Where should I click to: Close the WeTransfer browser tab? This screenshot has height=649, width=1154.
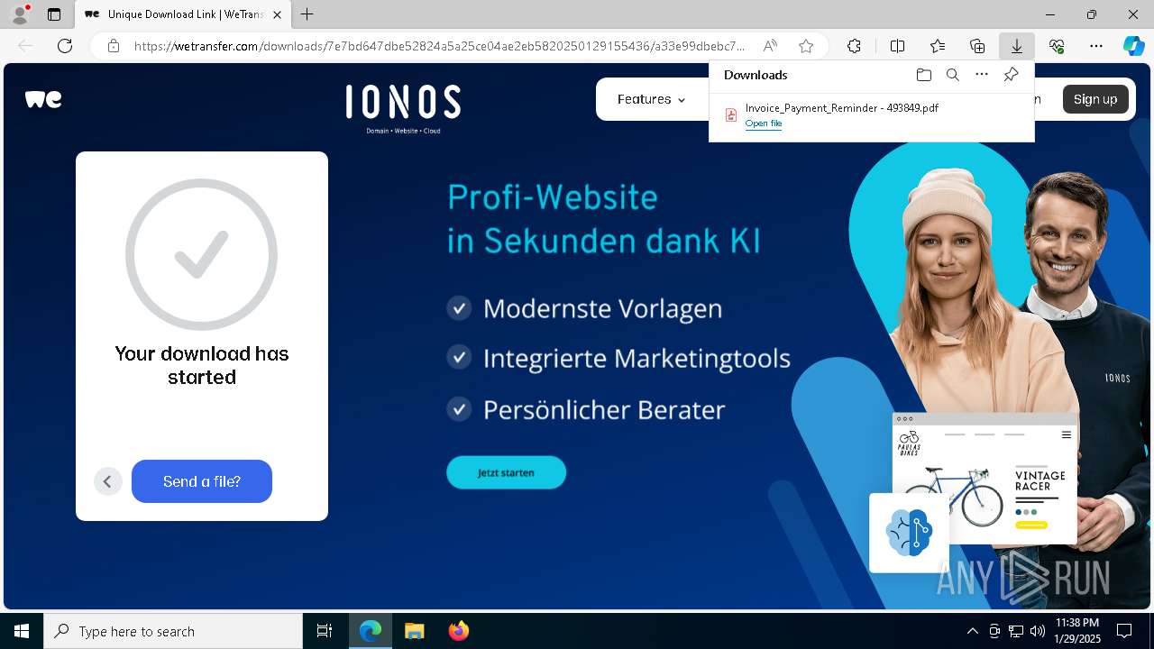pyautogui.click(x=278, y=14)
